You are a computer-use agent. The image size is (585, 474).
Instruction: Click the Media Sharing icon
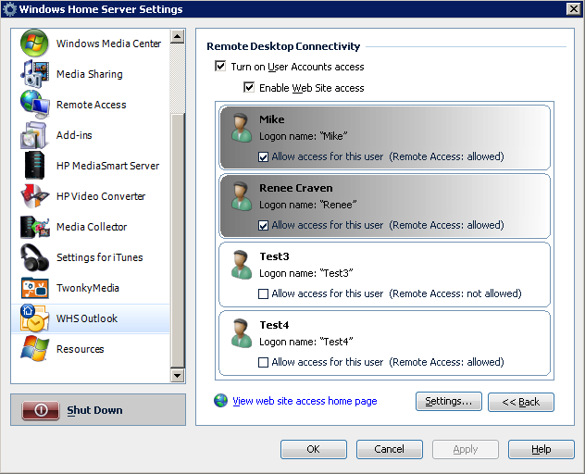(34, 73)
